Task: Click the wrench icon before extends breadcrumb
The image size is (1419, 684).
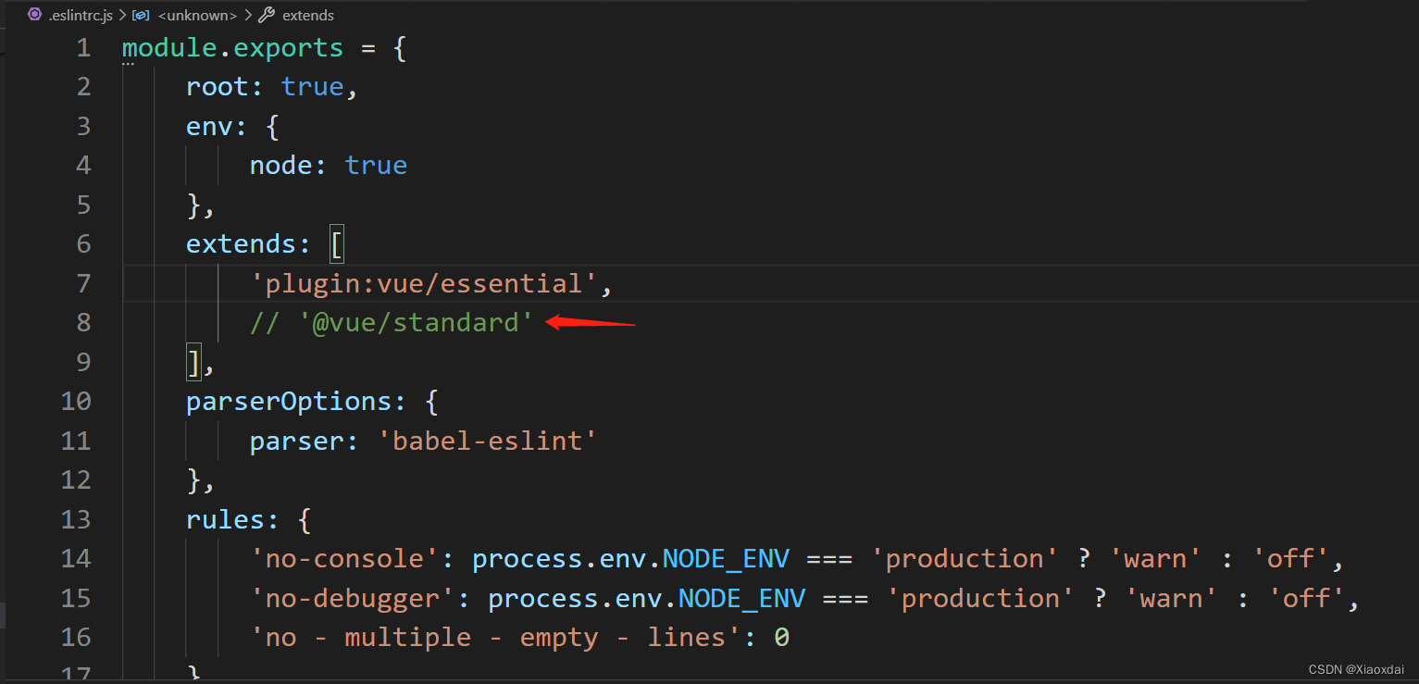Action: pos(268,15)
